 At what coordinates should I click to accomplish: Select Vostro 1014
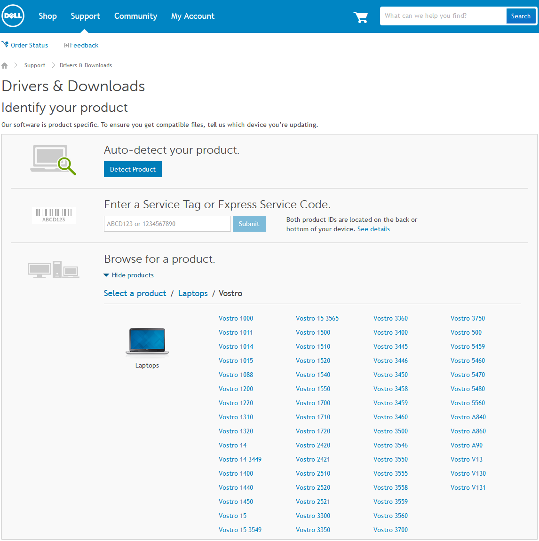click(236, 346)
